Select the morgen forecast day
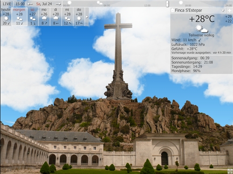This screenshot has height=174, width=233. pyautogui.click(x=20, y=17)
